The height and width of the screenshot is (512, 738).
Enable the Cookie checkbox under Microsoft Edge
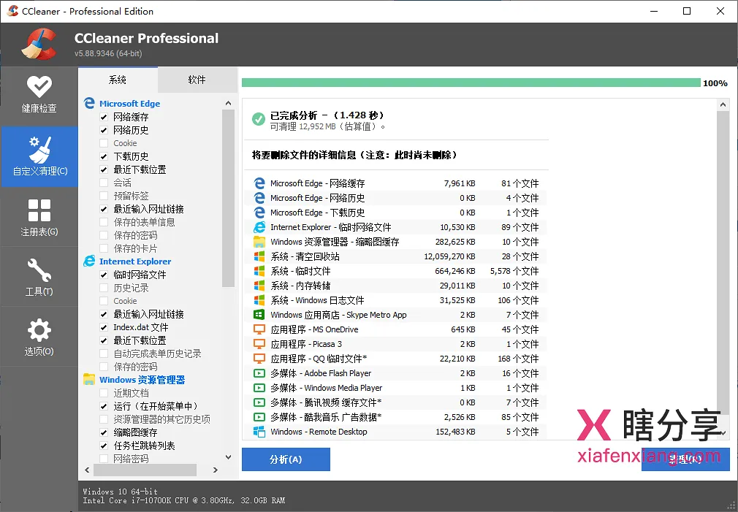[x=104, y=142]
